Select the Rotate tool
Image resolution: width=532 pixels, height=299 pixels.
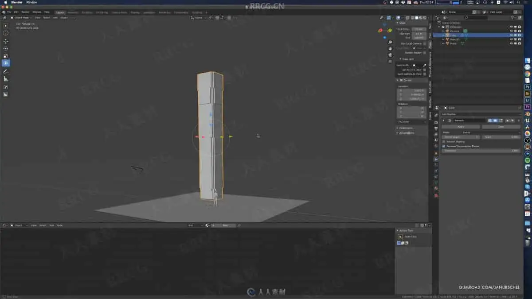[x=6, y=48]
